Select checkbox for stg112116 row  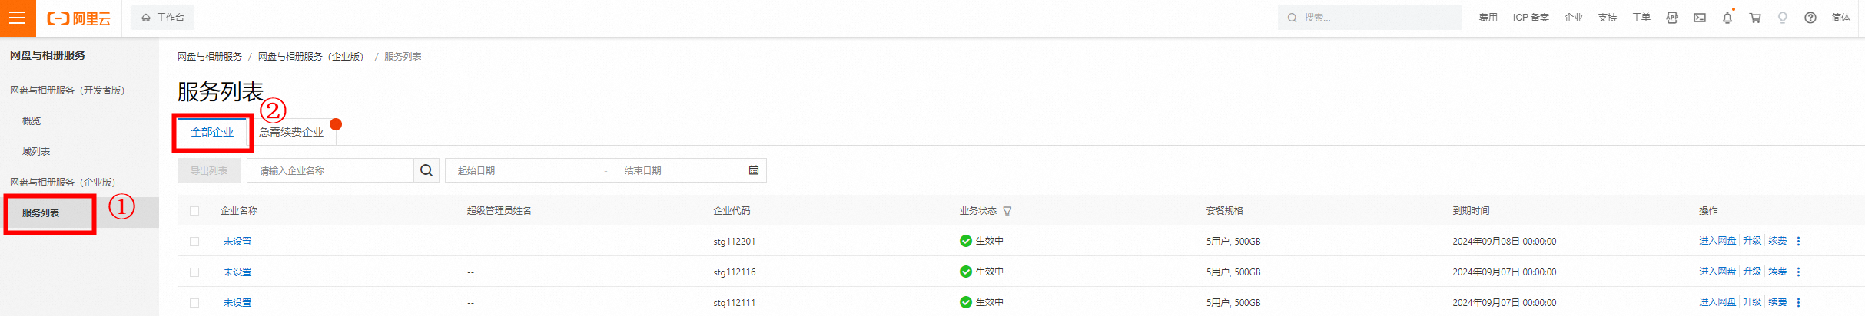tap(194, 272)
